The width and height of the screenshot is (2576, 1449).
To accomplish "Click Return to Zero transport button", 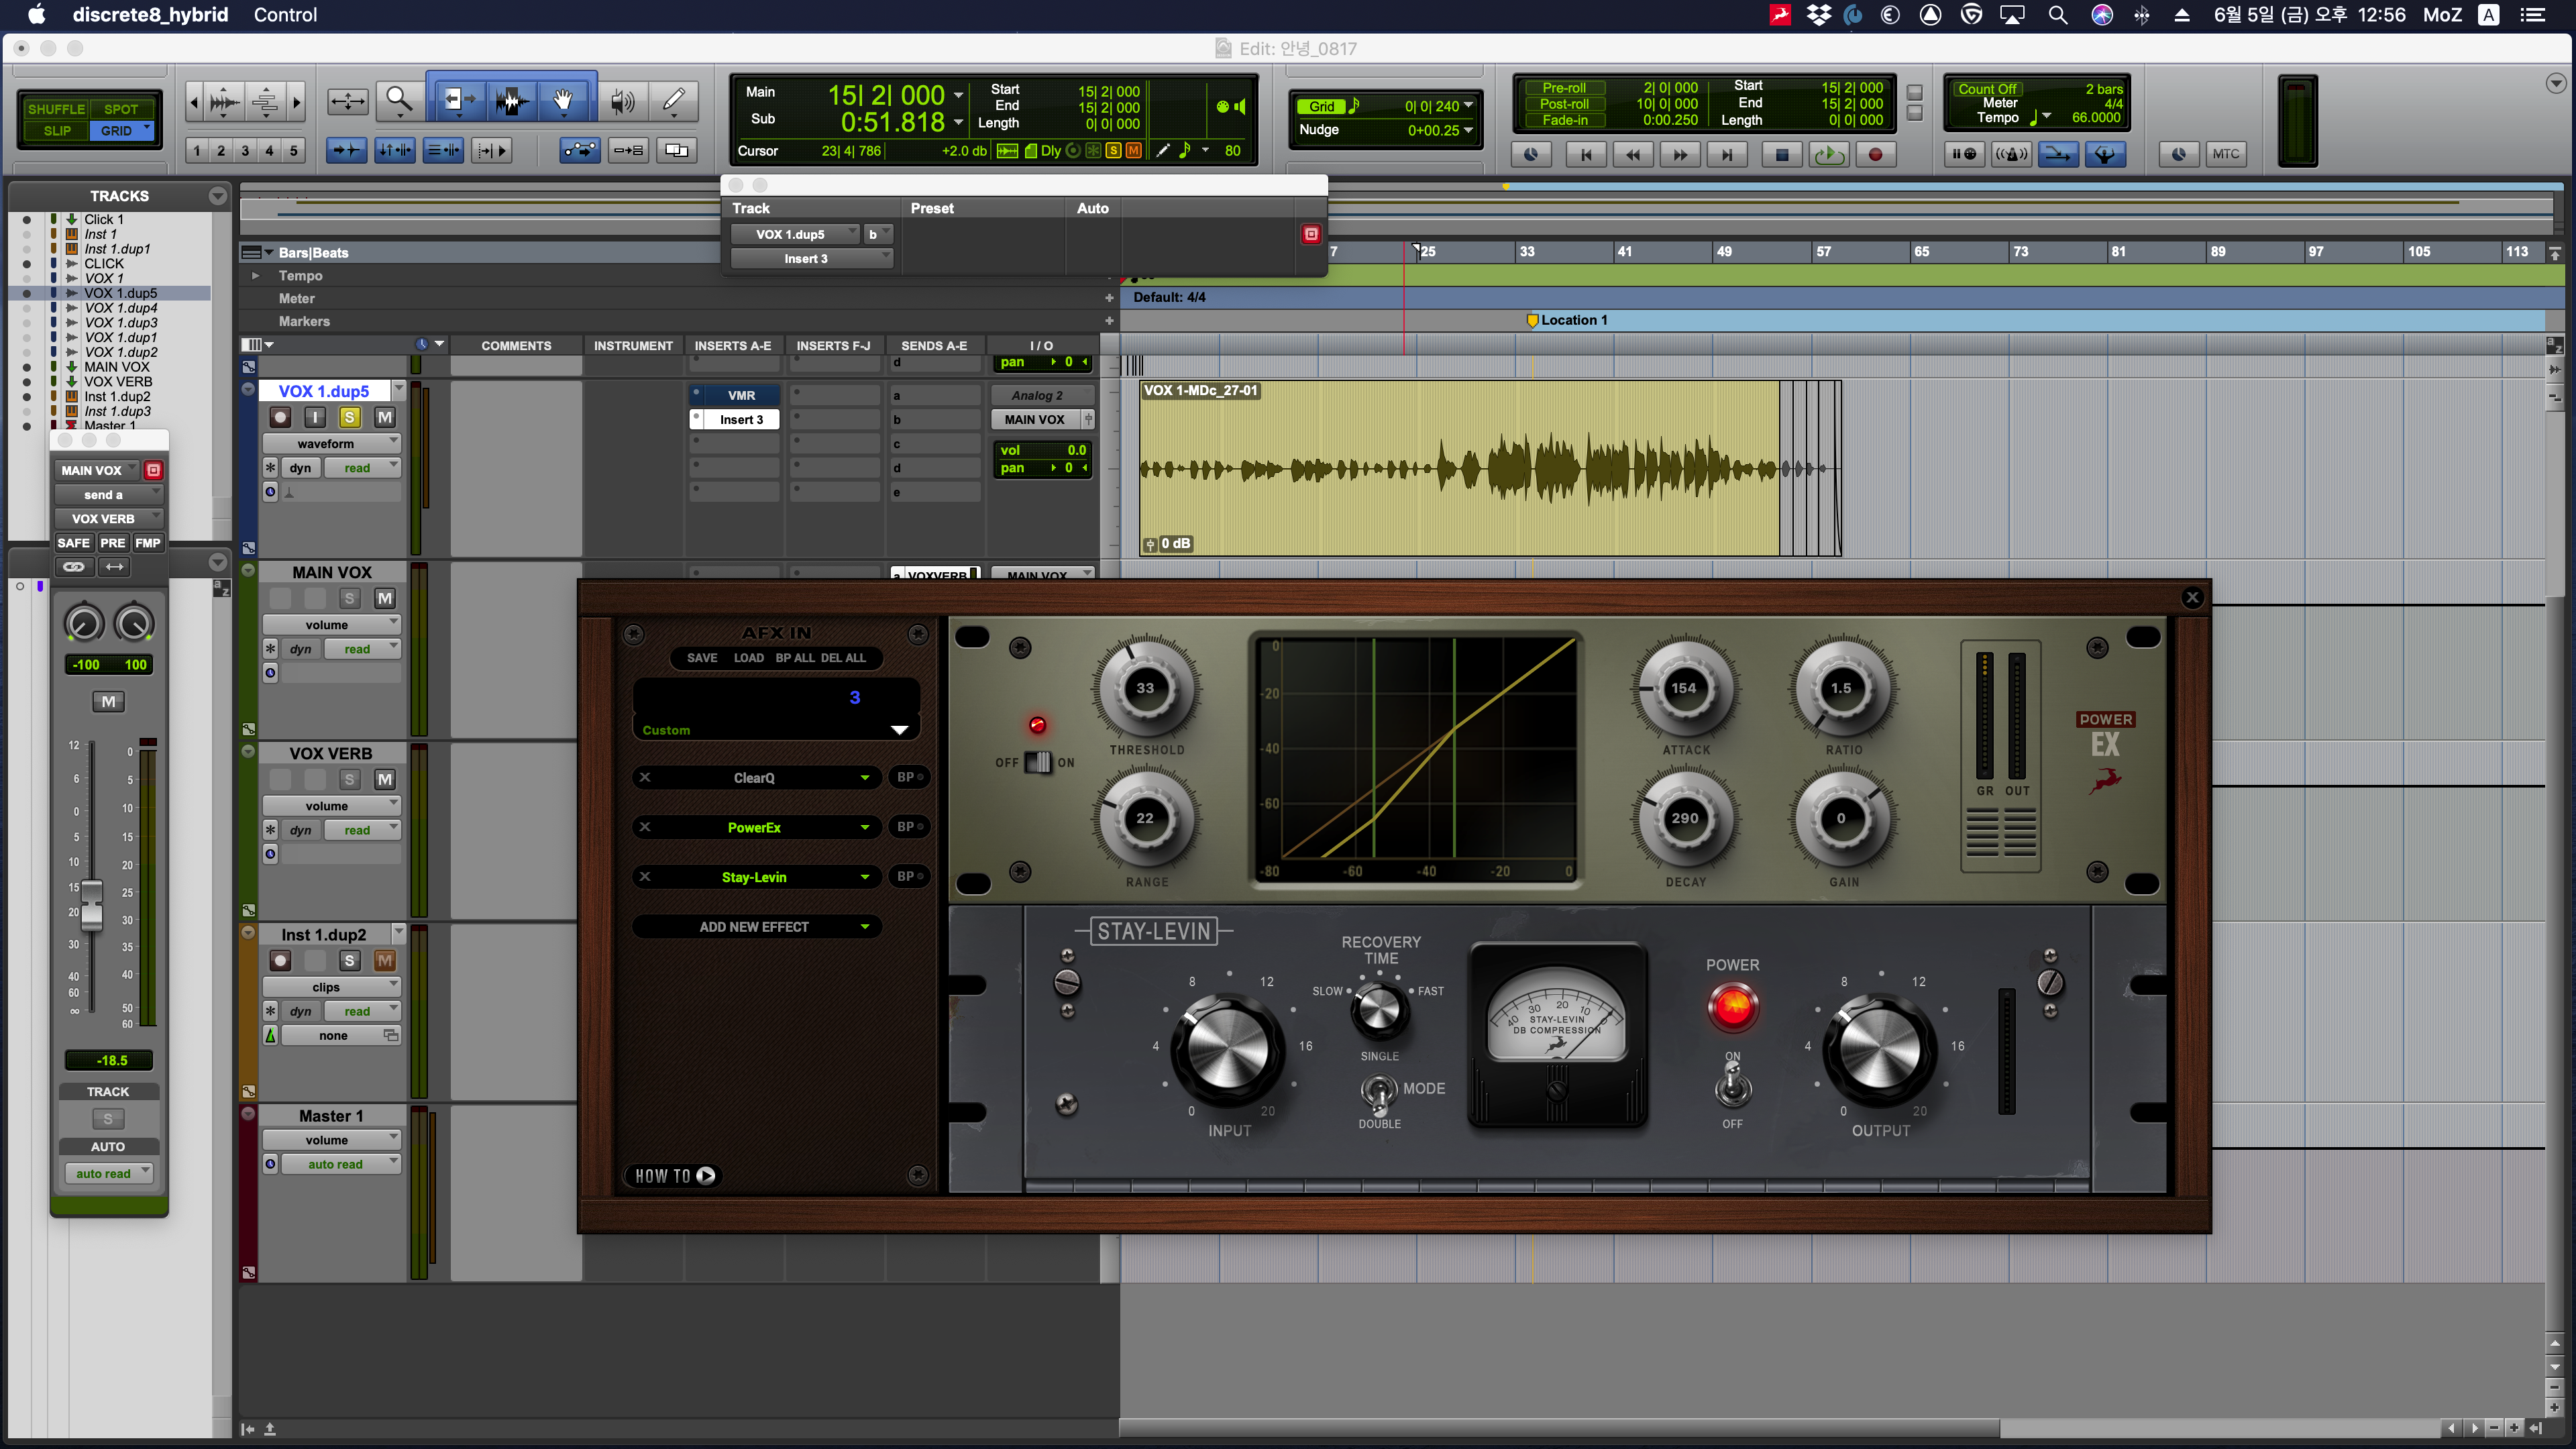I will click(1585, 154).
